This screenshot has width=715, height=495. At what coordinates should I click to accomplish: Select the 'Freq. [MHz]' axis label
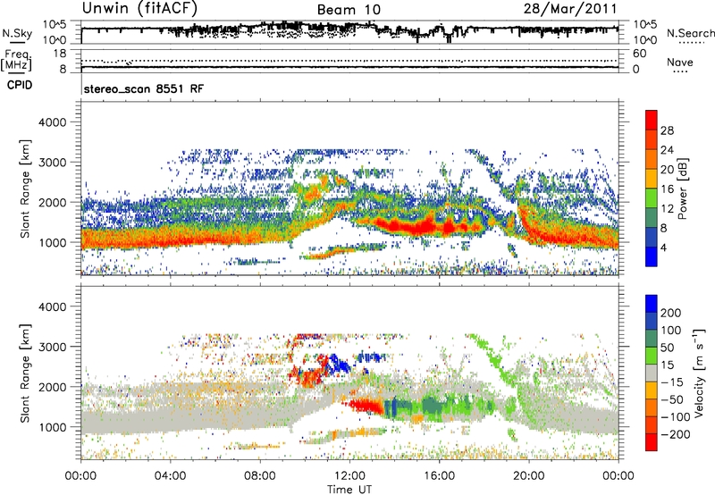click(16, 60)
